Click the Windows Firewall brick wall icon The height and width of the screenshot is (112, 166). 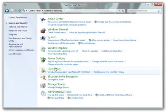click(43, 31)
